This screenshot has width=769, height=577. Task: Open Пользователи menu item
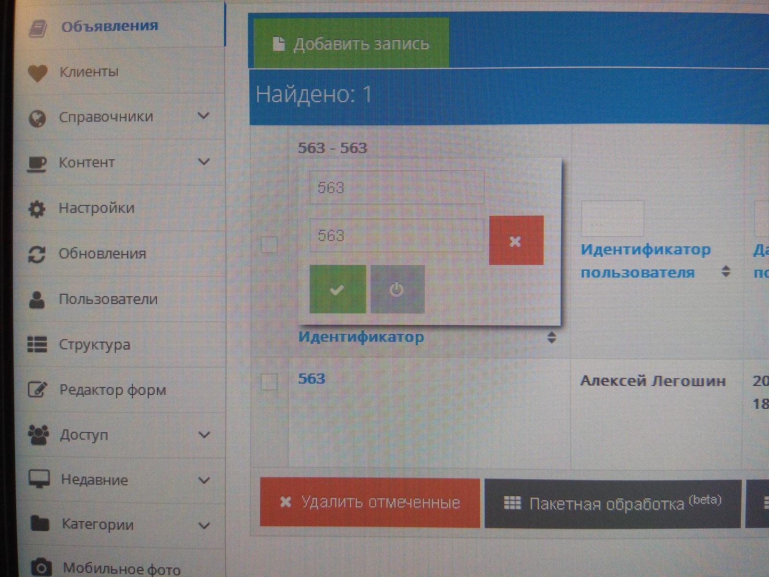(x=108, y=299)
